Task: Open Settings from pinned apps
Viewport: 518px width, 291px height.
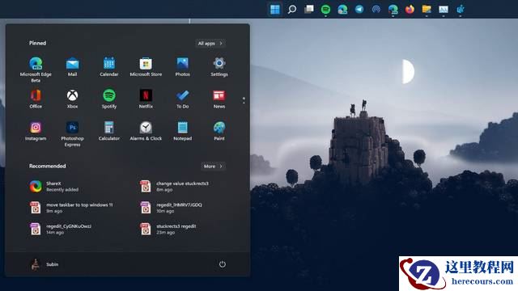Action: click(x=219, y=67)
